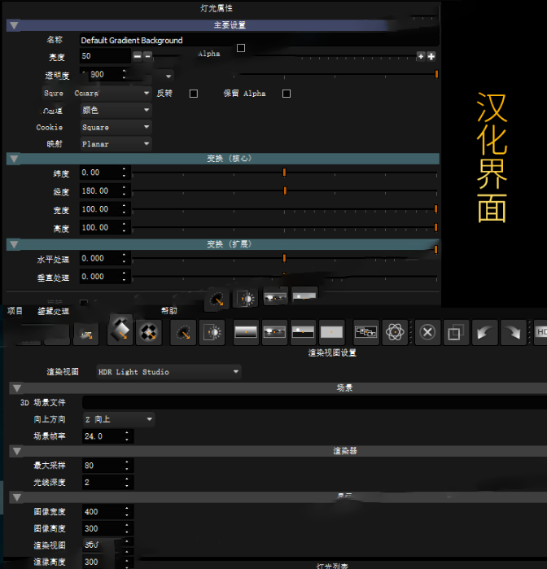Image resolution: width=547 pixels, height=569 pixels.
Task: Click the atom-shaped icon in the toolbar
Action: 395,332
